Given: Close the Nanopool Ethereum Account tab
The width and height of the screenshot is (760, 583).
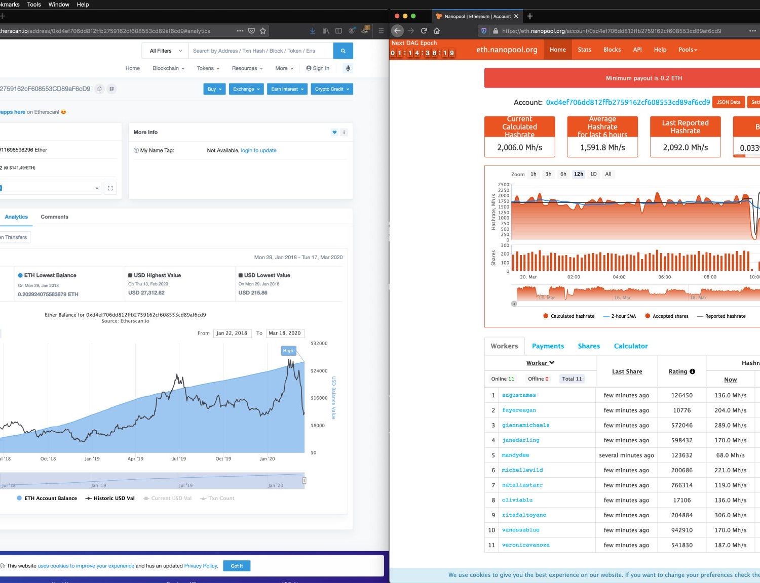Looking at the screenshot, I should coord(516,16).
